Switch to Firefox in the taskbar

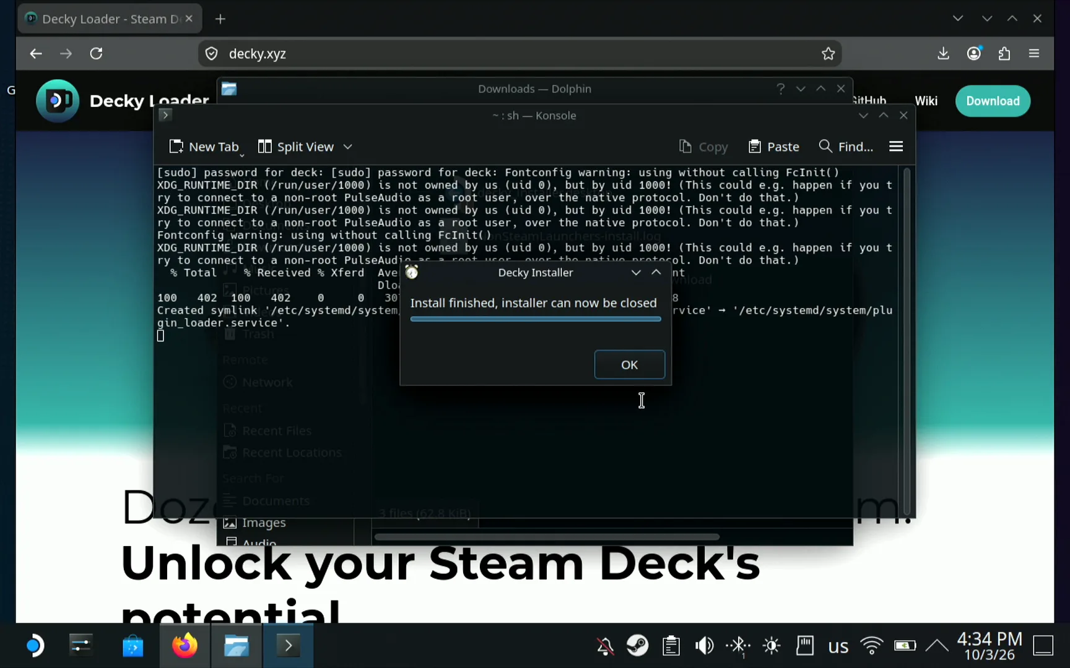[x=185, y=646]
